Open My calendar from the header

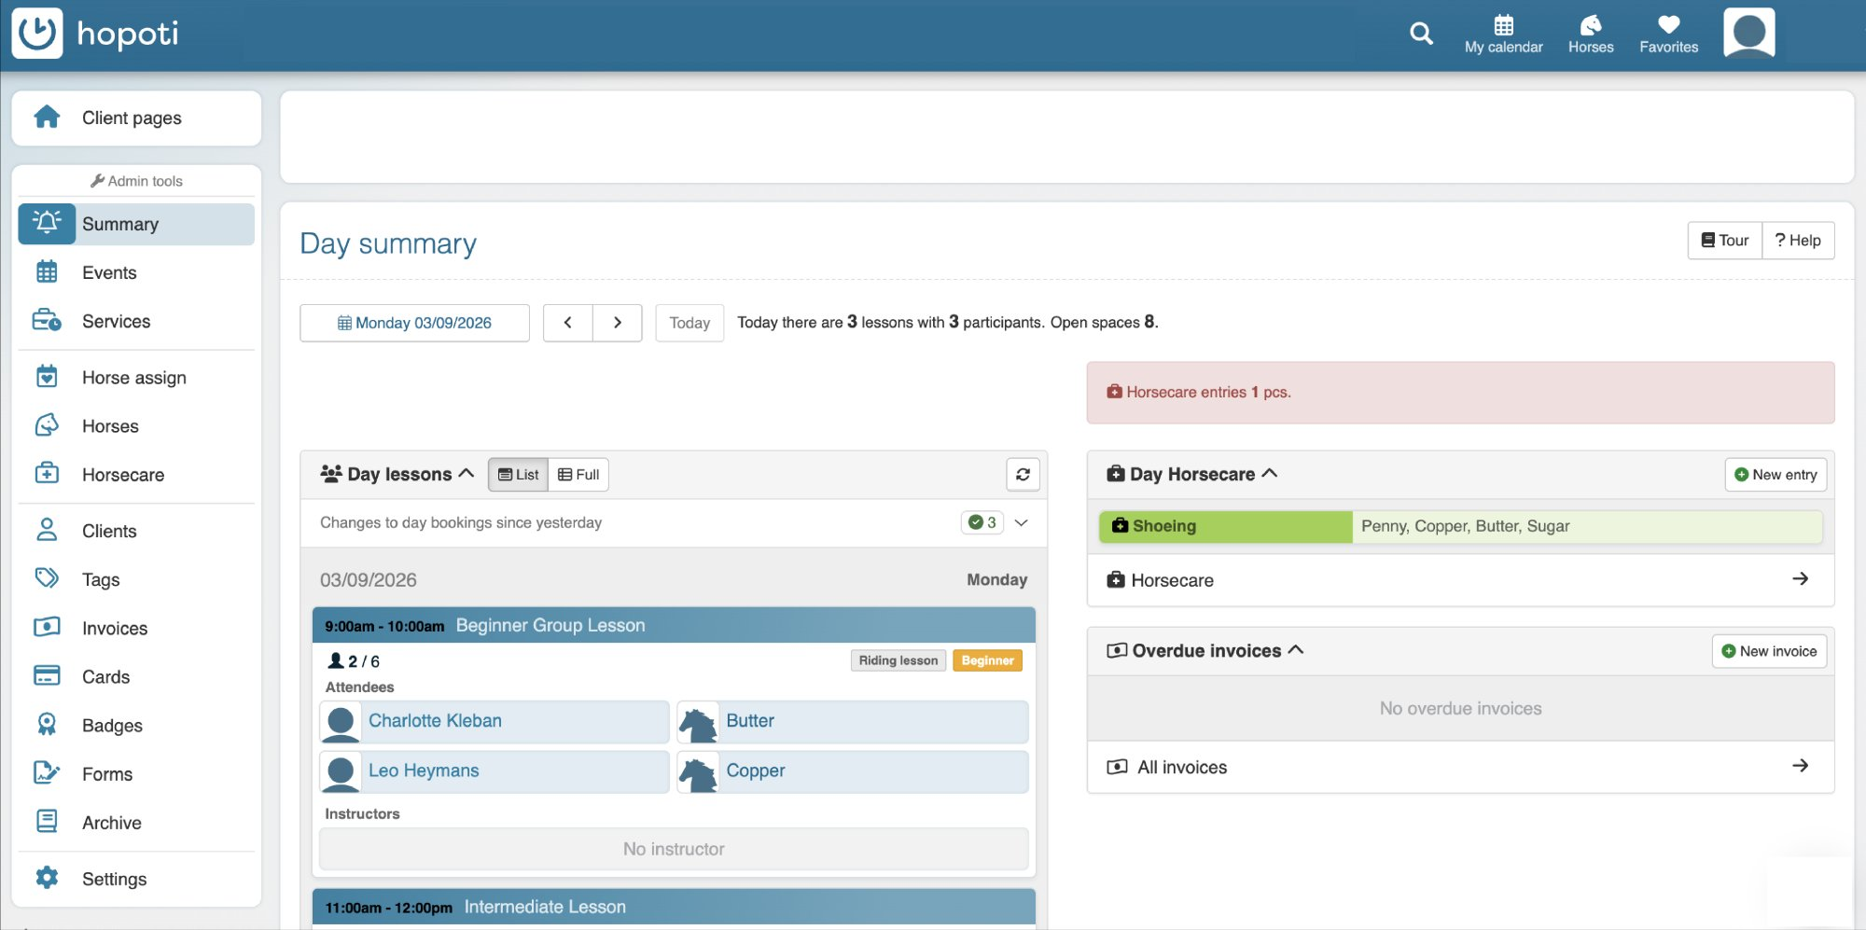1503,34
